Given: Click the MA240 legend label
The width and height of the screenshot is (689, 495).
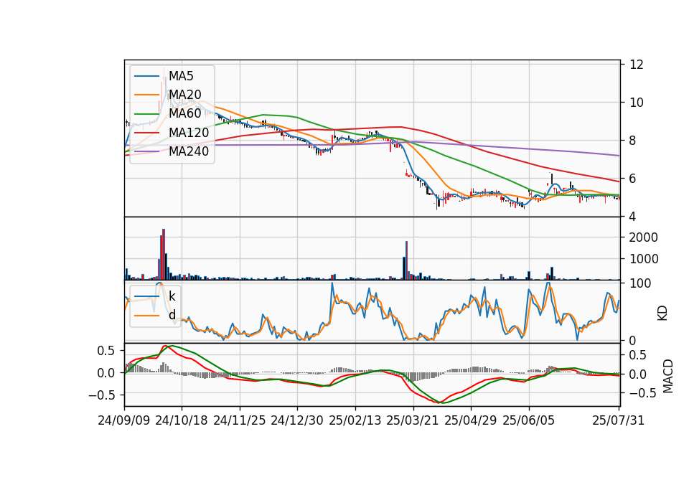Looking at the screenshot, I should [x=189, y=151].
